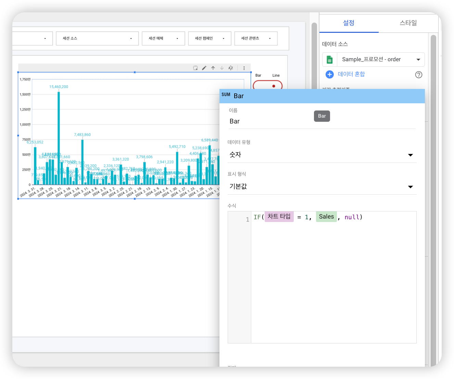The height and width of the screenshot is (379, 454).
Task: Click the 5,492,710 data label on the chart
Action: (x=177, y=147)
